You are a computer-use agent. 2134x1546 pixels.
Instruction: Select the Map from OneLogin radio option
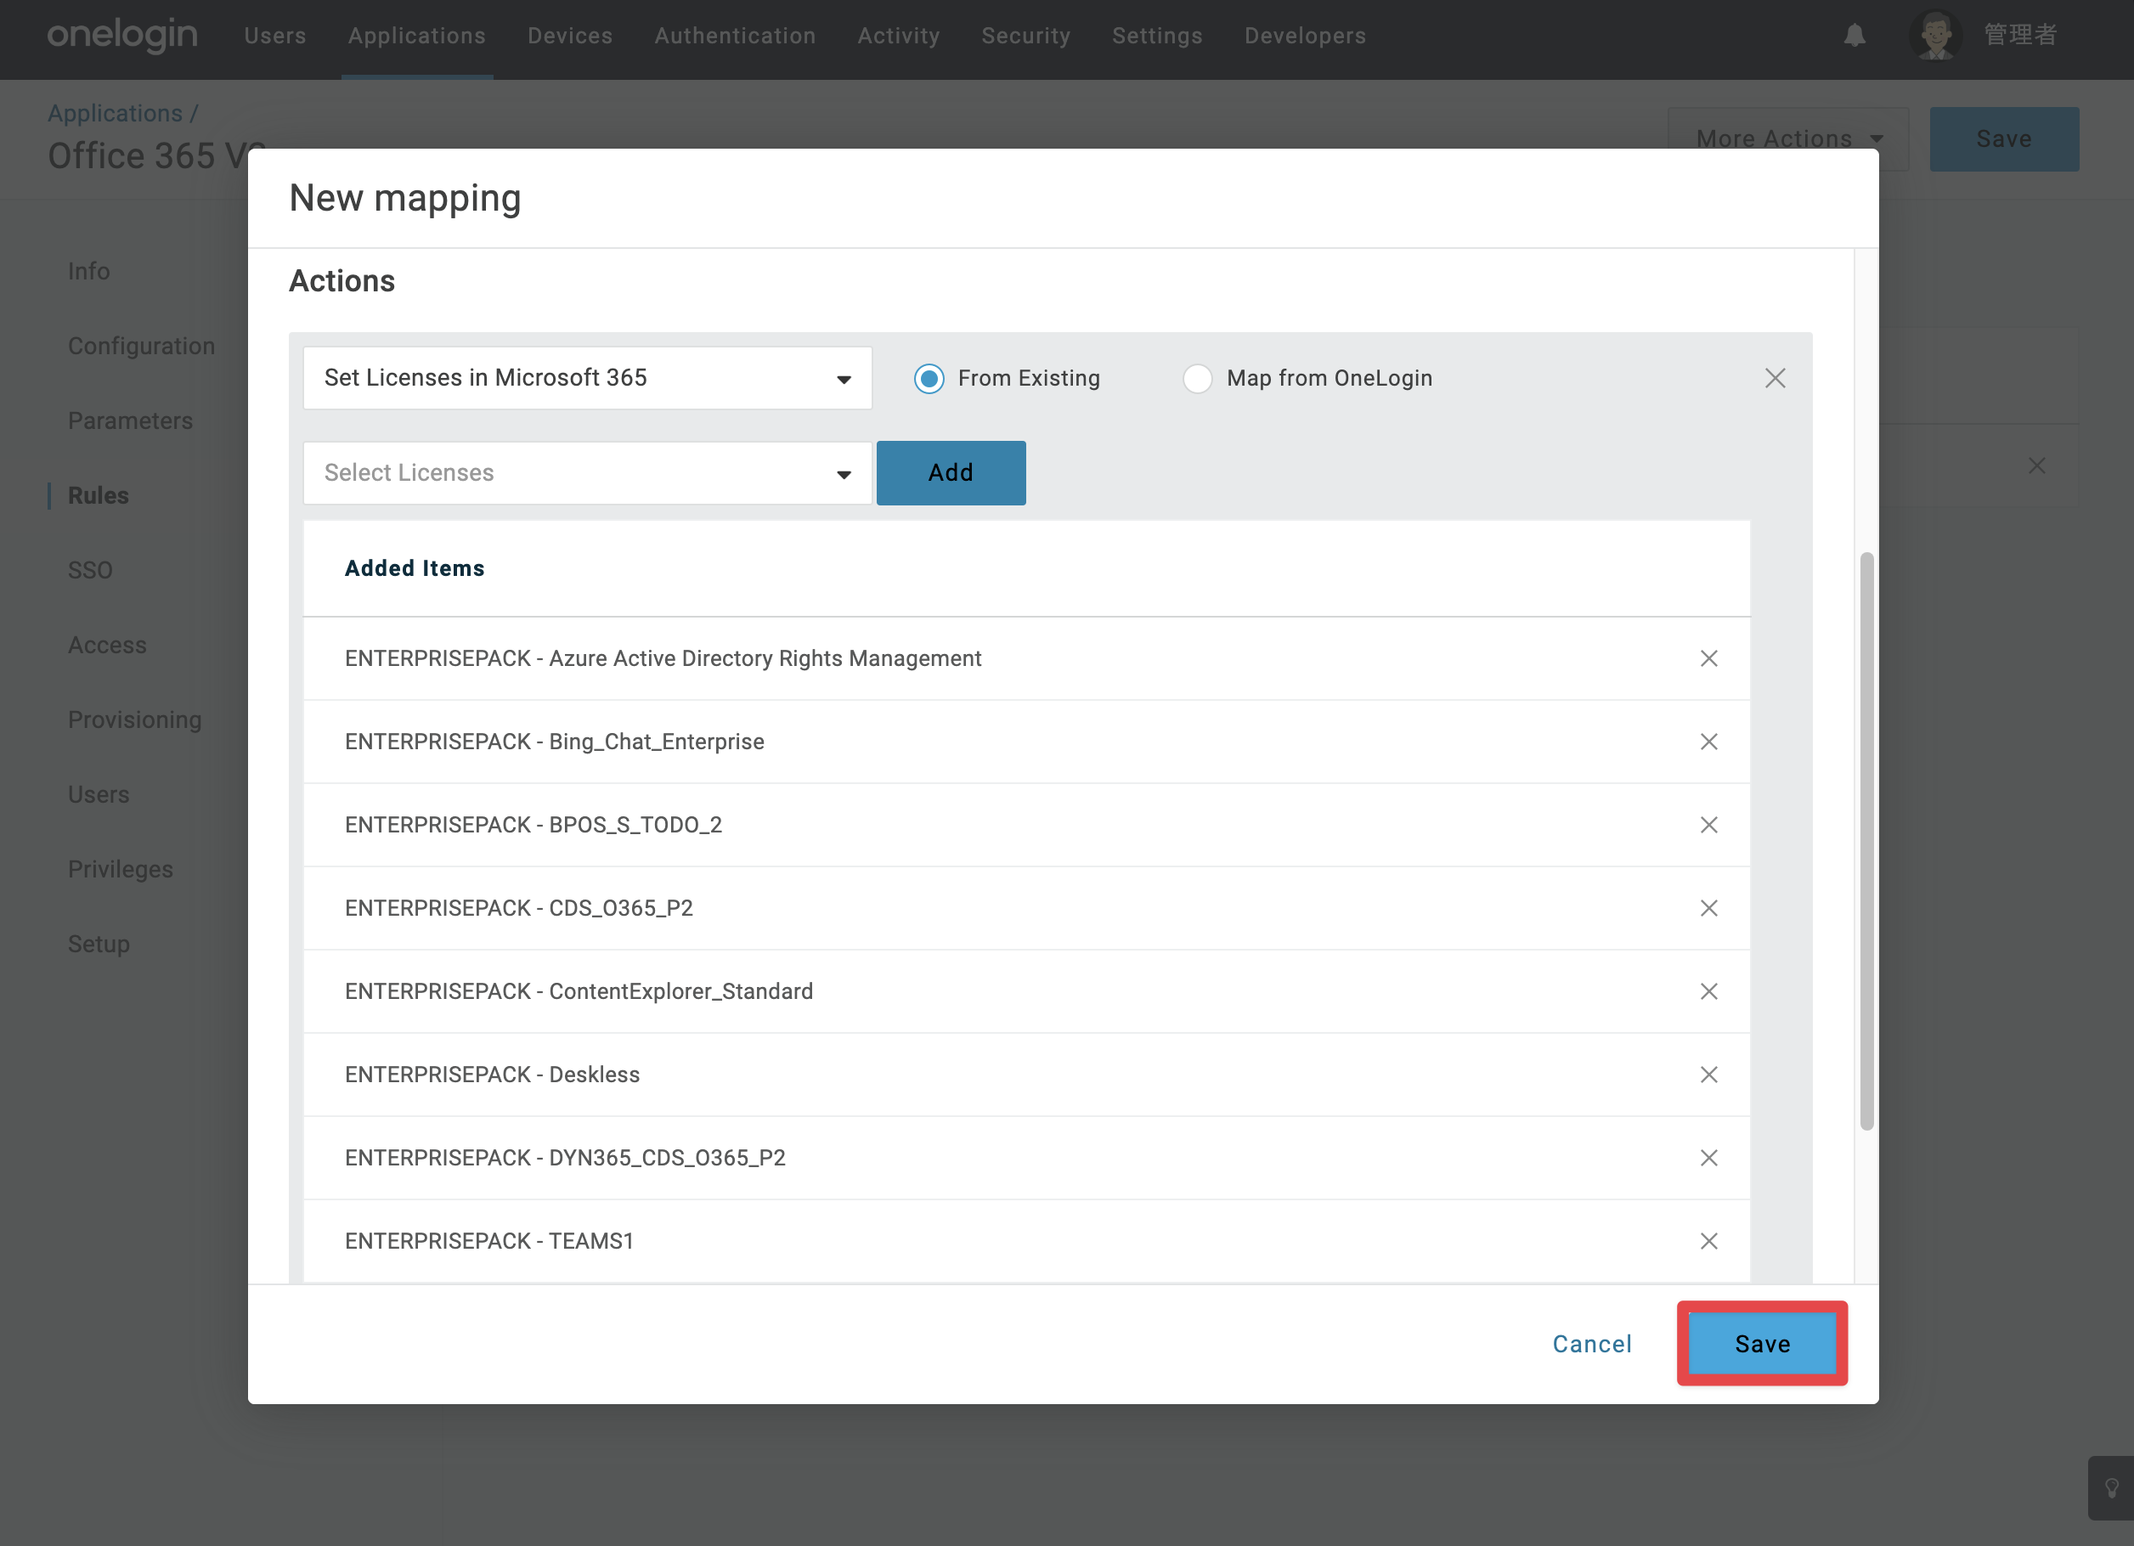[1197, 378]
